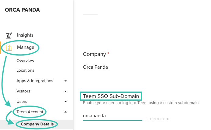Click the Company name input field

click(x=132, y=67)
